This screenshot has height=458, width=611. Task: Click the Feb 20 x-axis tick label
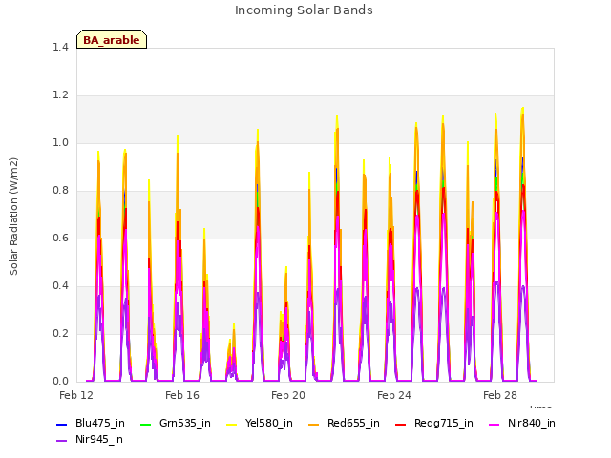click(x=288, y=395)
